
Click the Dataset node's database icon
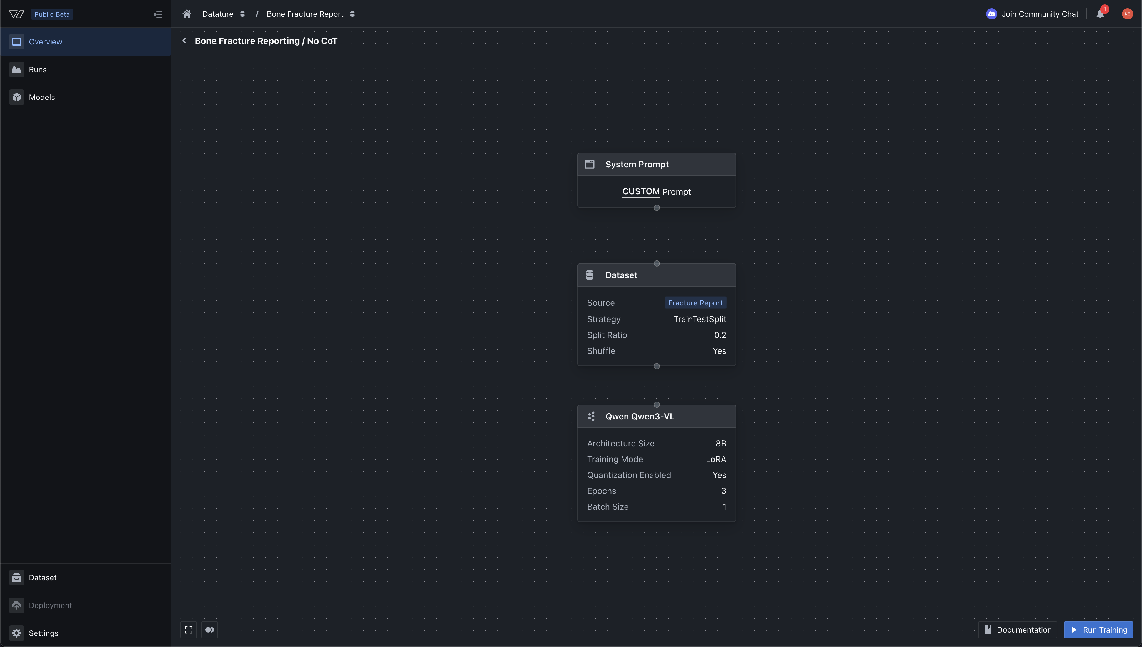tap(590, 275)
